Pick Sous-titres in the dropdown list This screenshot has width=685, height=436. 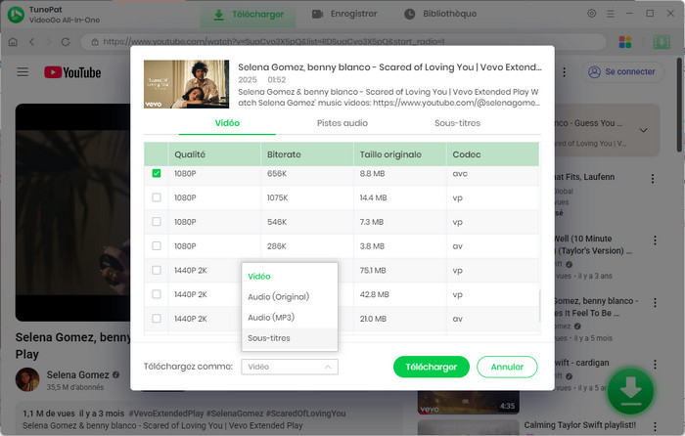coord(269,338)
